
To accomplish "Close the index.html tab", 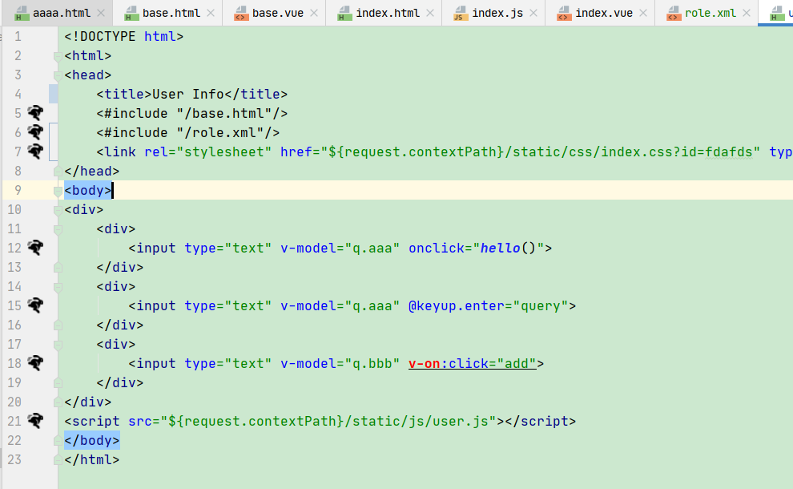I will point(430,13).
